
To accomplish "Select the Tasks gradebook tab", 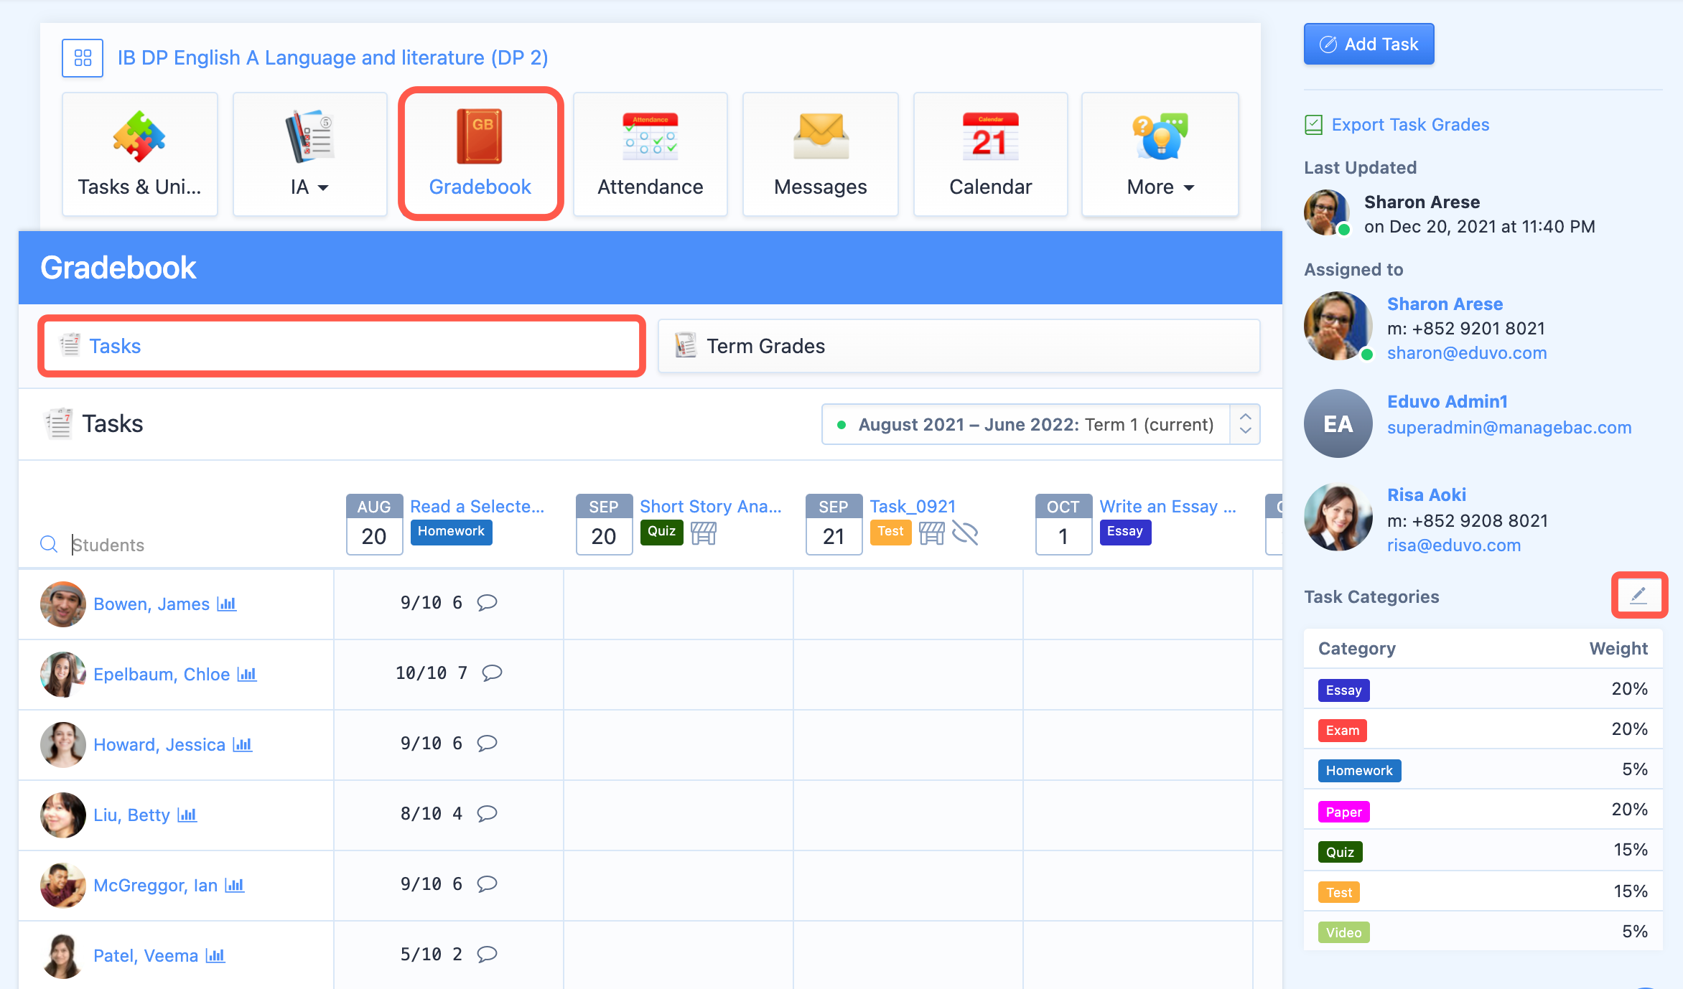I will coord(342,346).
